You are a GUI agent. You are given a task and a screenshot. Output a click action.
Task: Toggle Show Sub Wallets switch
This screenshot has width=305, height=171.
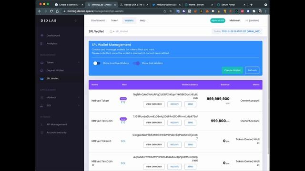point(136,63)
